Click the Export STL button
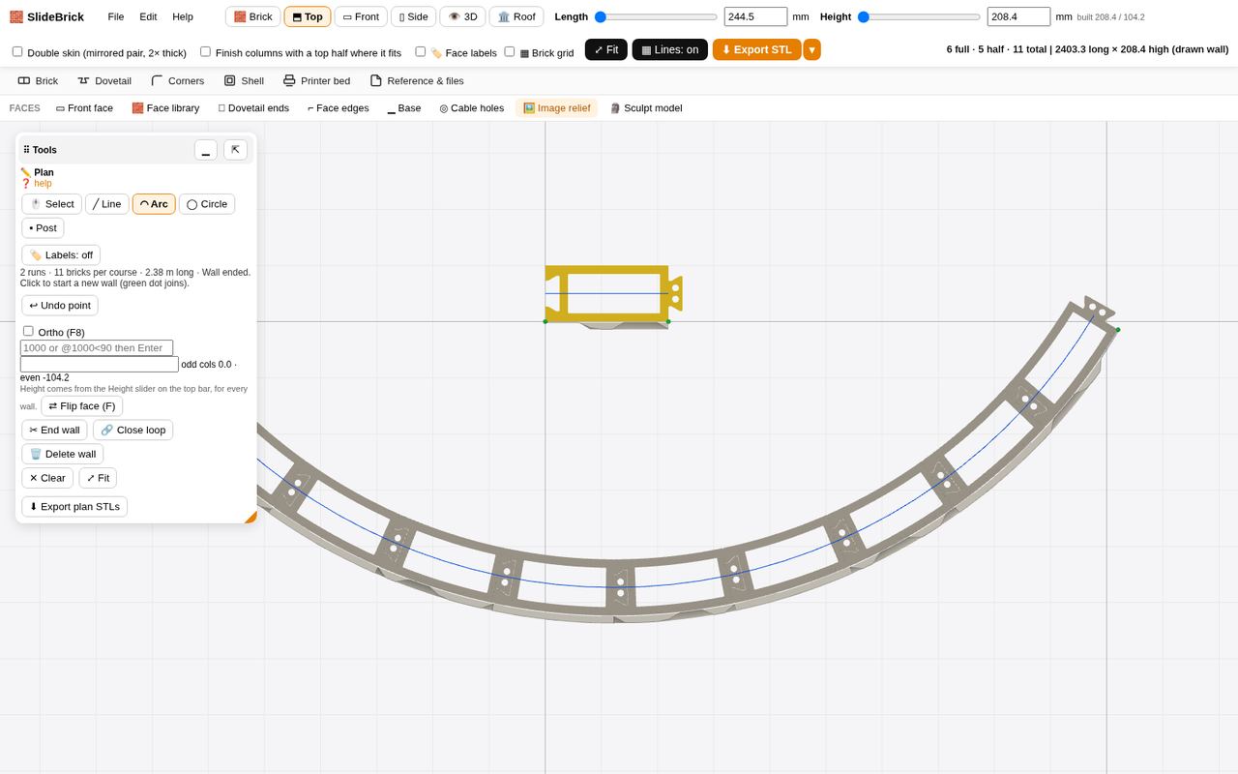Screen dimensions: 1238x774 click(x=757, y=49)
